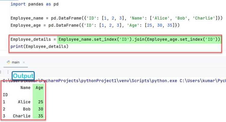
Task: Click the 'Charlie' string in Employee_name code
Action: 204,18
